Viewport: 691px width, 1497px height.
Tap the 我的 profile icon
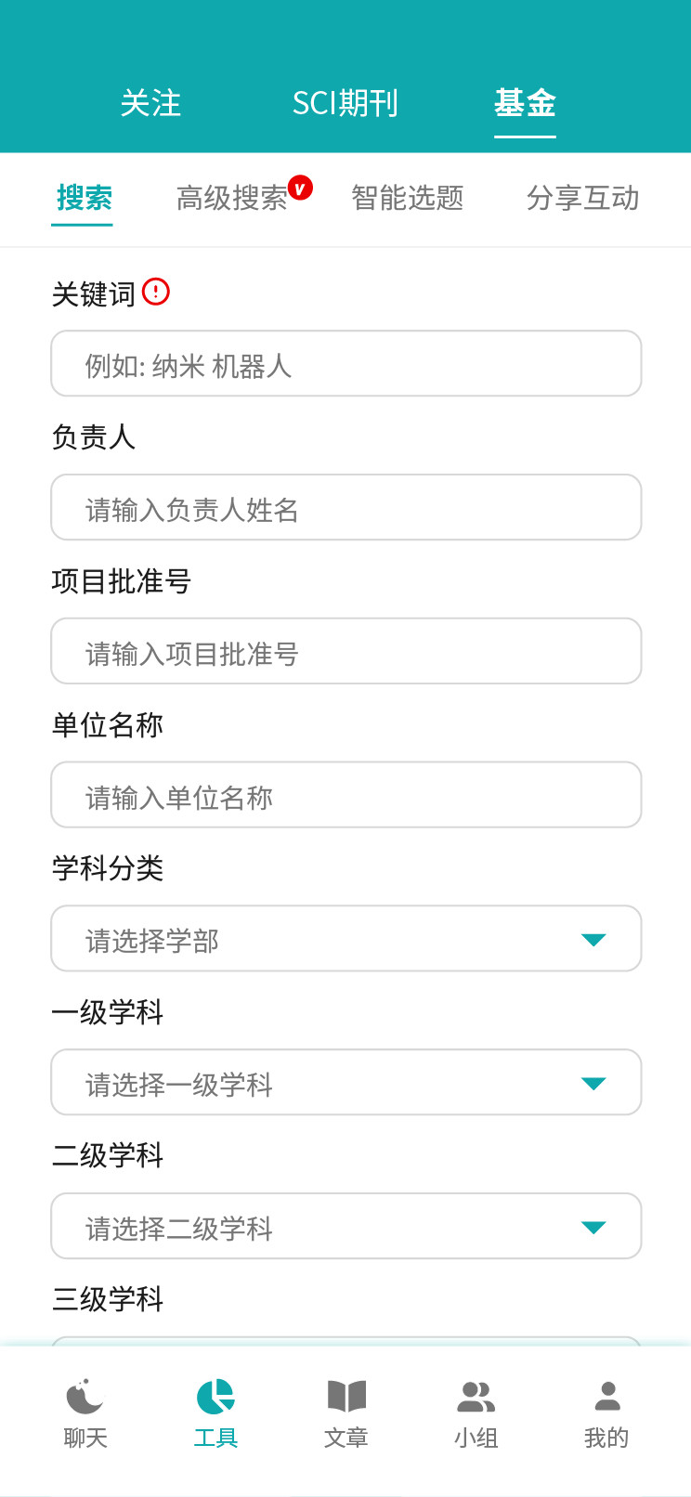[606, 1396]
